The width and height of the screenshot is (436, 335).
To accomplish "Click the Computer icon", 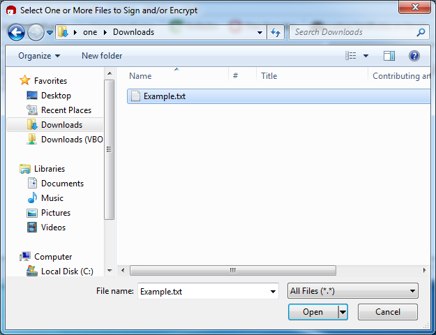I will coord(24,256).
